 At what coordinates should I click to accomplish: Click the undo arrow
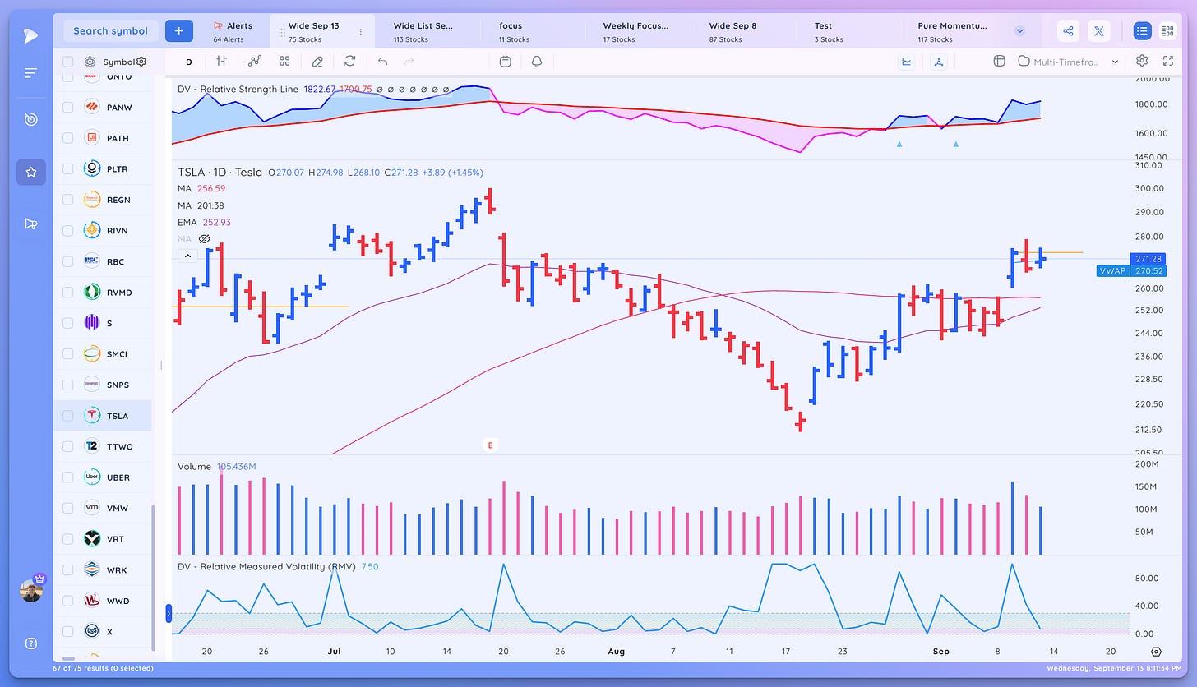382,61
